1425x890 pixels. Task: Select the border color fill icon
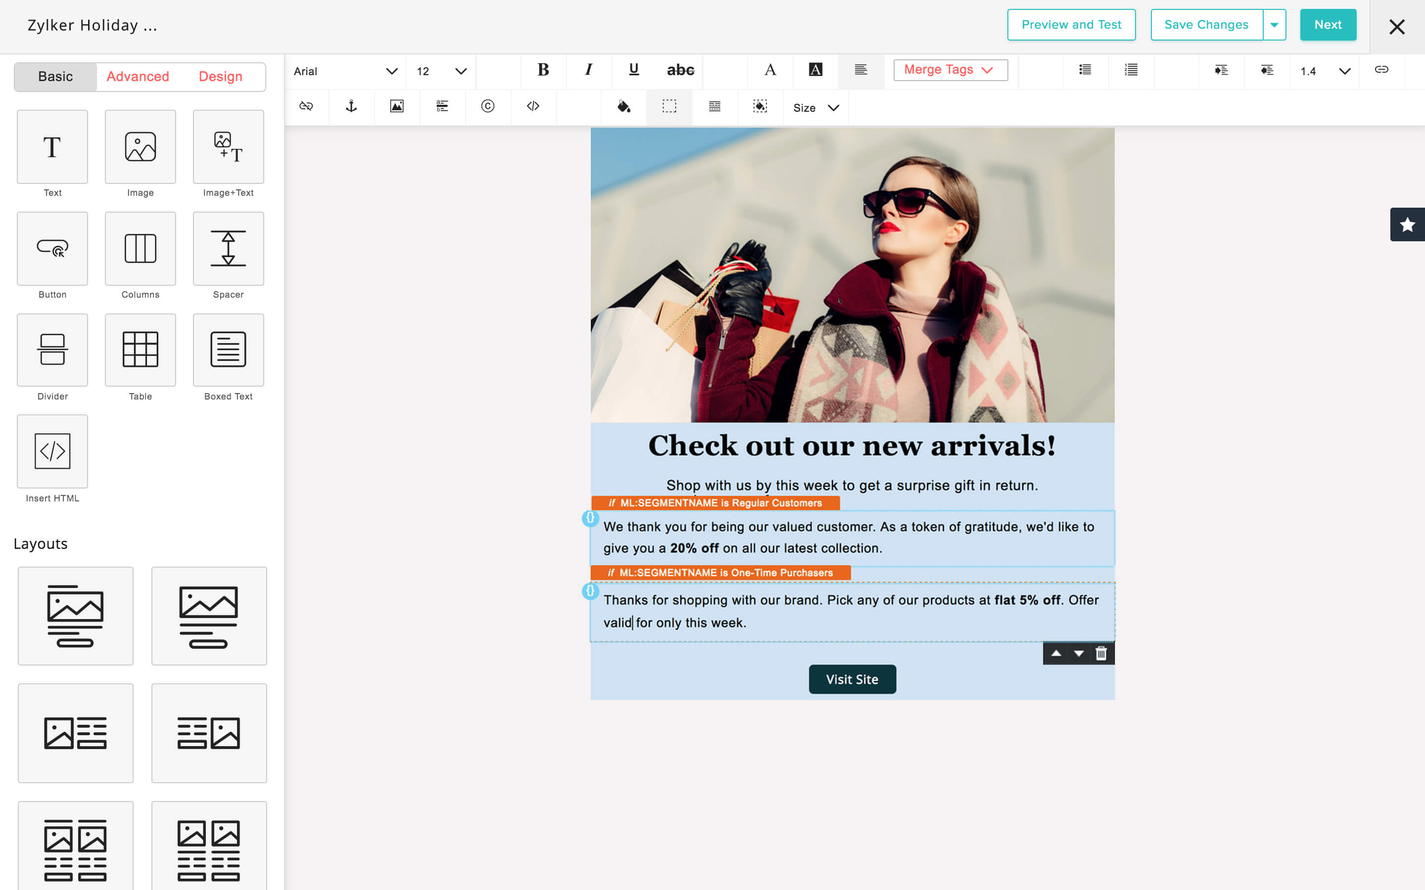pos(760,106)
